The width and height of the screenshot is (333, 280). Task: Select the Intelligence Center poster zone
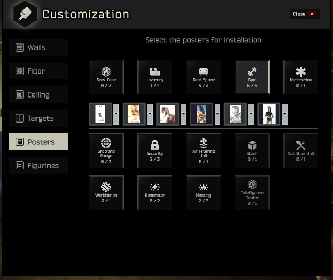[x=252, y=192]
